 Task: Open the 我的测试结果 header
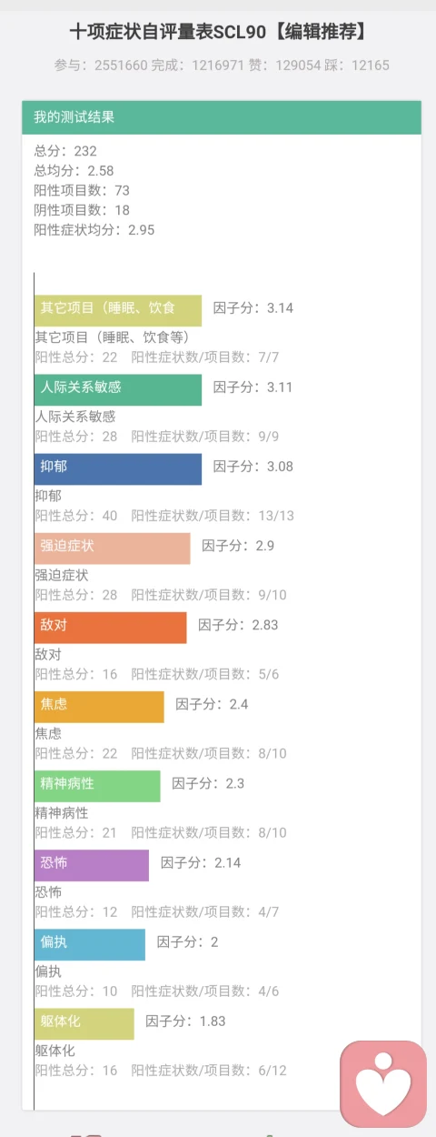(222, 117)
